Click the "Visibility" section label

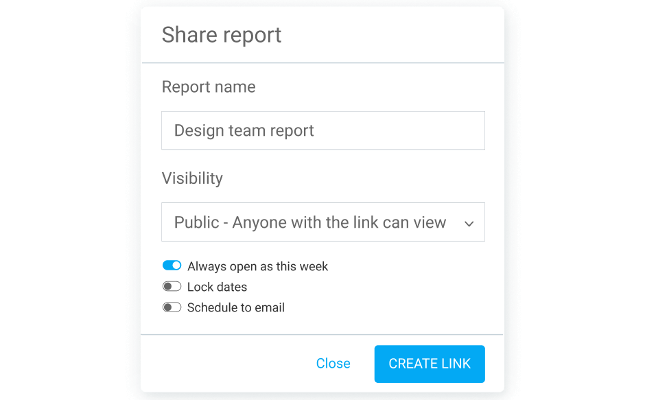coord(192,178)
